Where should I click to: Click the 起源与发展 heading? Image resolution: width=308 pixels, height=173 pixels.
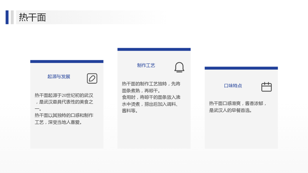pyautogui.click(x=59, y=77)
